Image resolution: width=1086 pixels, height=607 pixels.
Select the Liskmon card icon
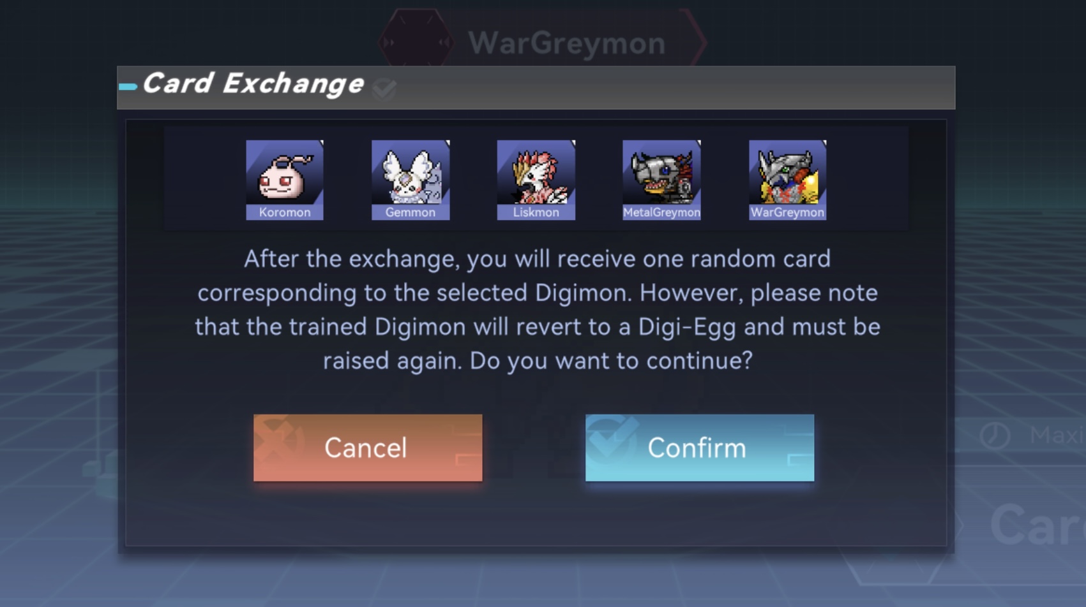pyautogui.click(x=536, y=180)
